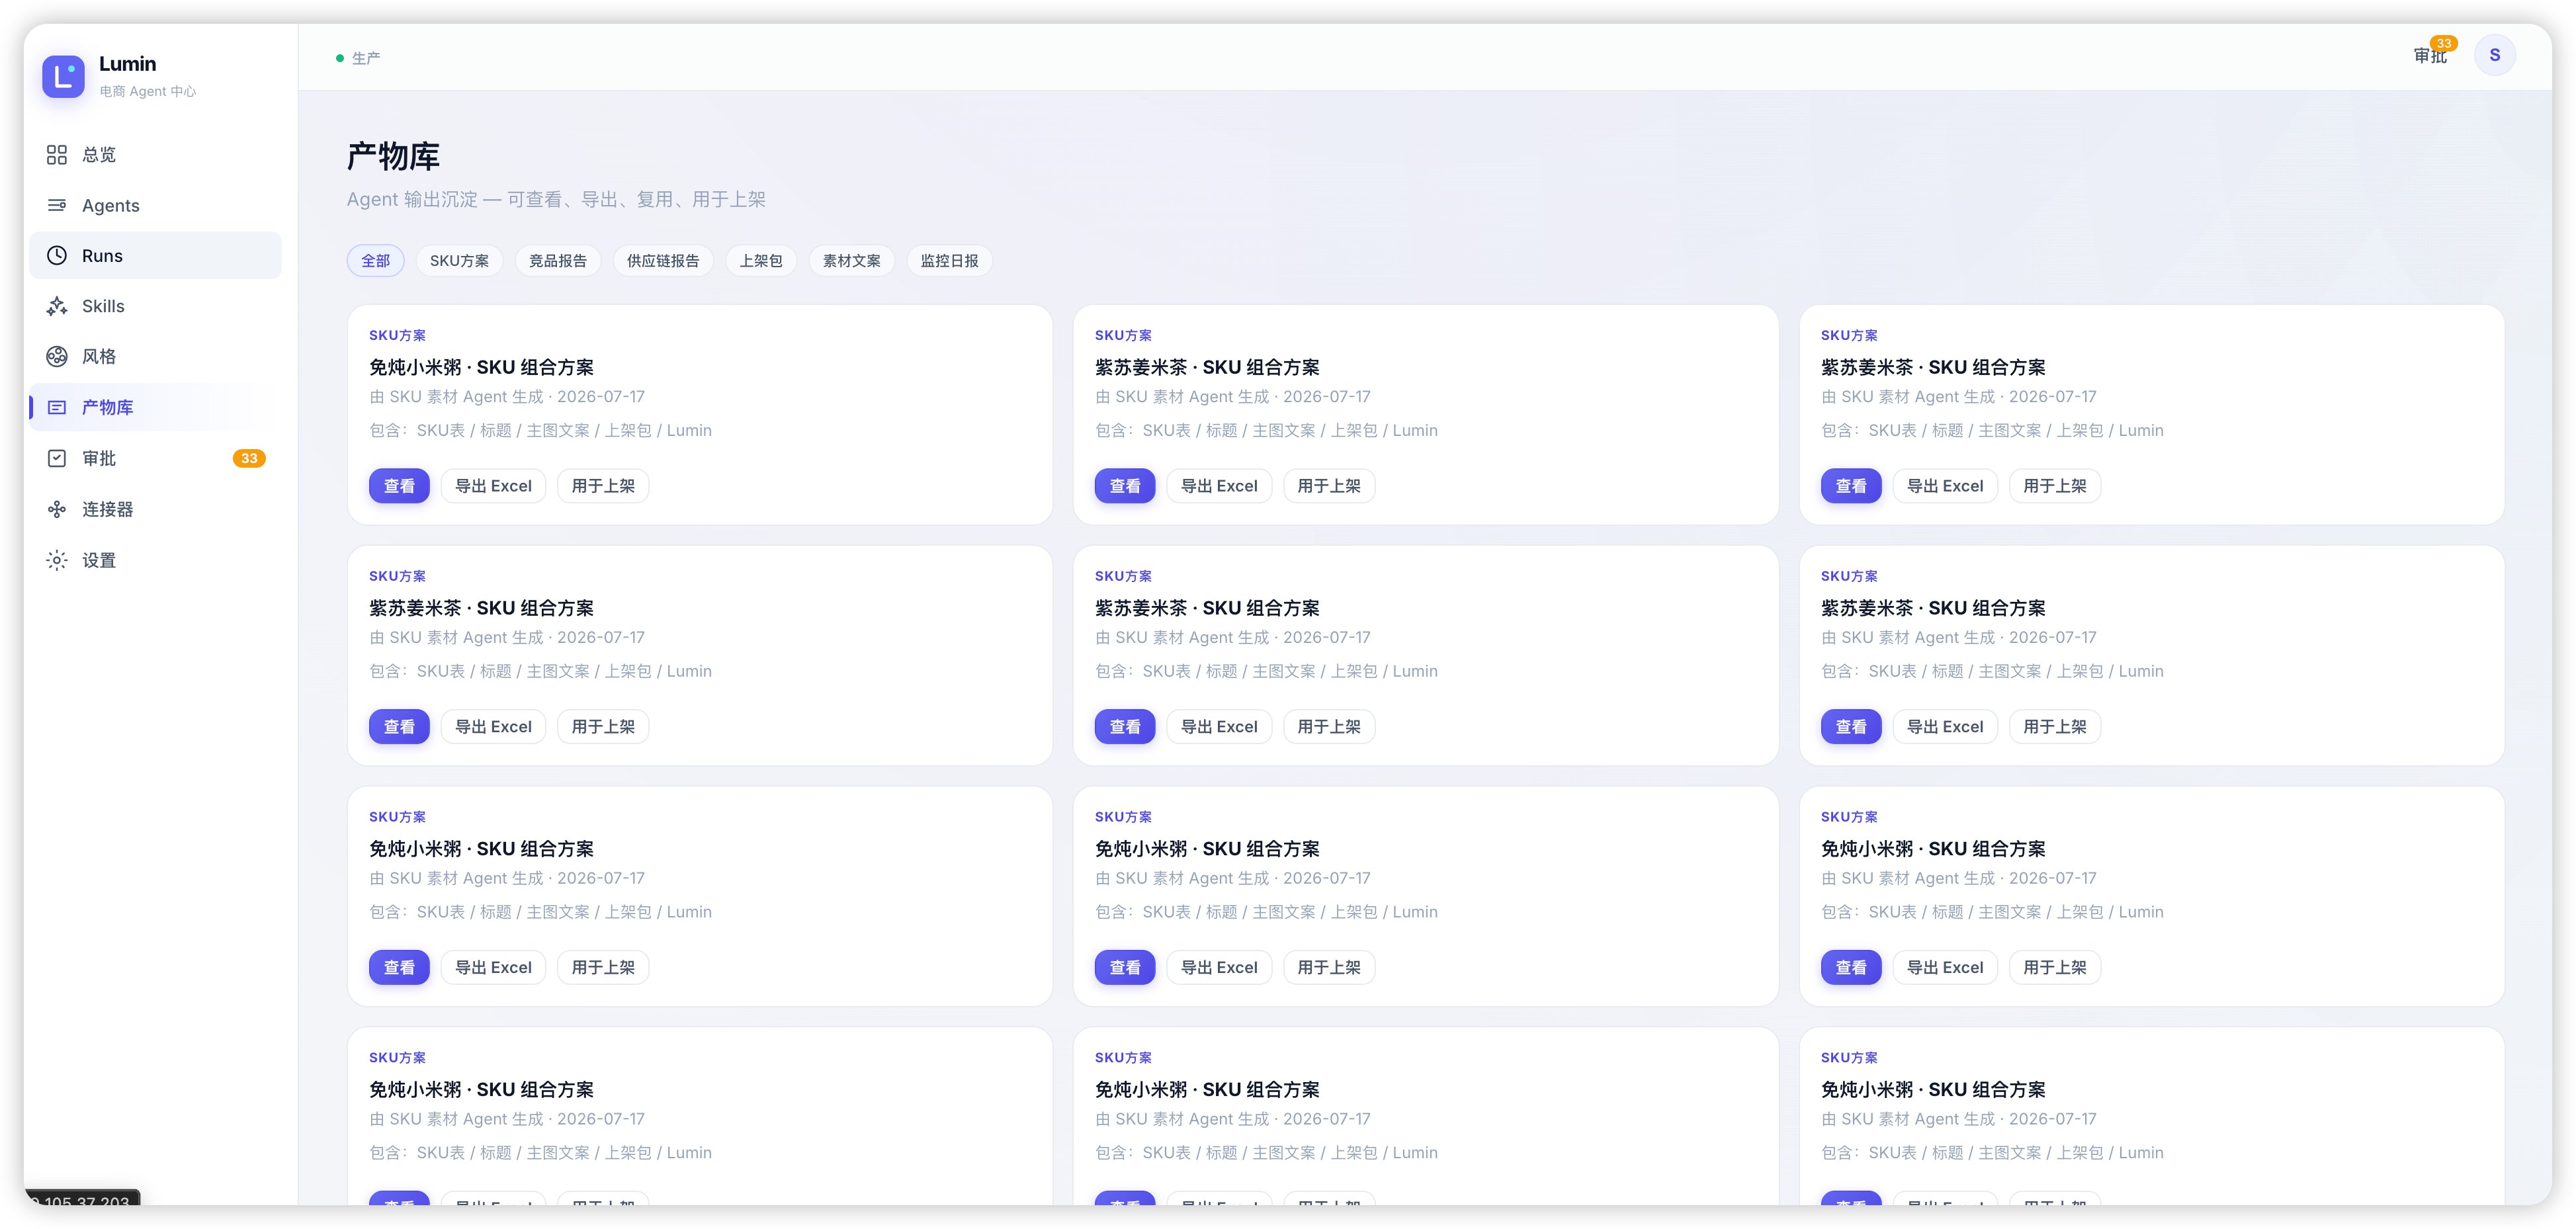The image size is (2576, 1229).
Task: Open the 总览 overview grid icon
Action: pyautogui.click(x=57, y=154)
